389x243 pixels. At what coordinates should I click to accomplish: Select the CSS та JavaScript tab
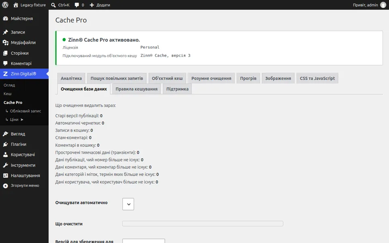point(317,78)
